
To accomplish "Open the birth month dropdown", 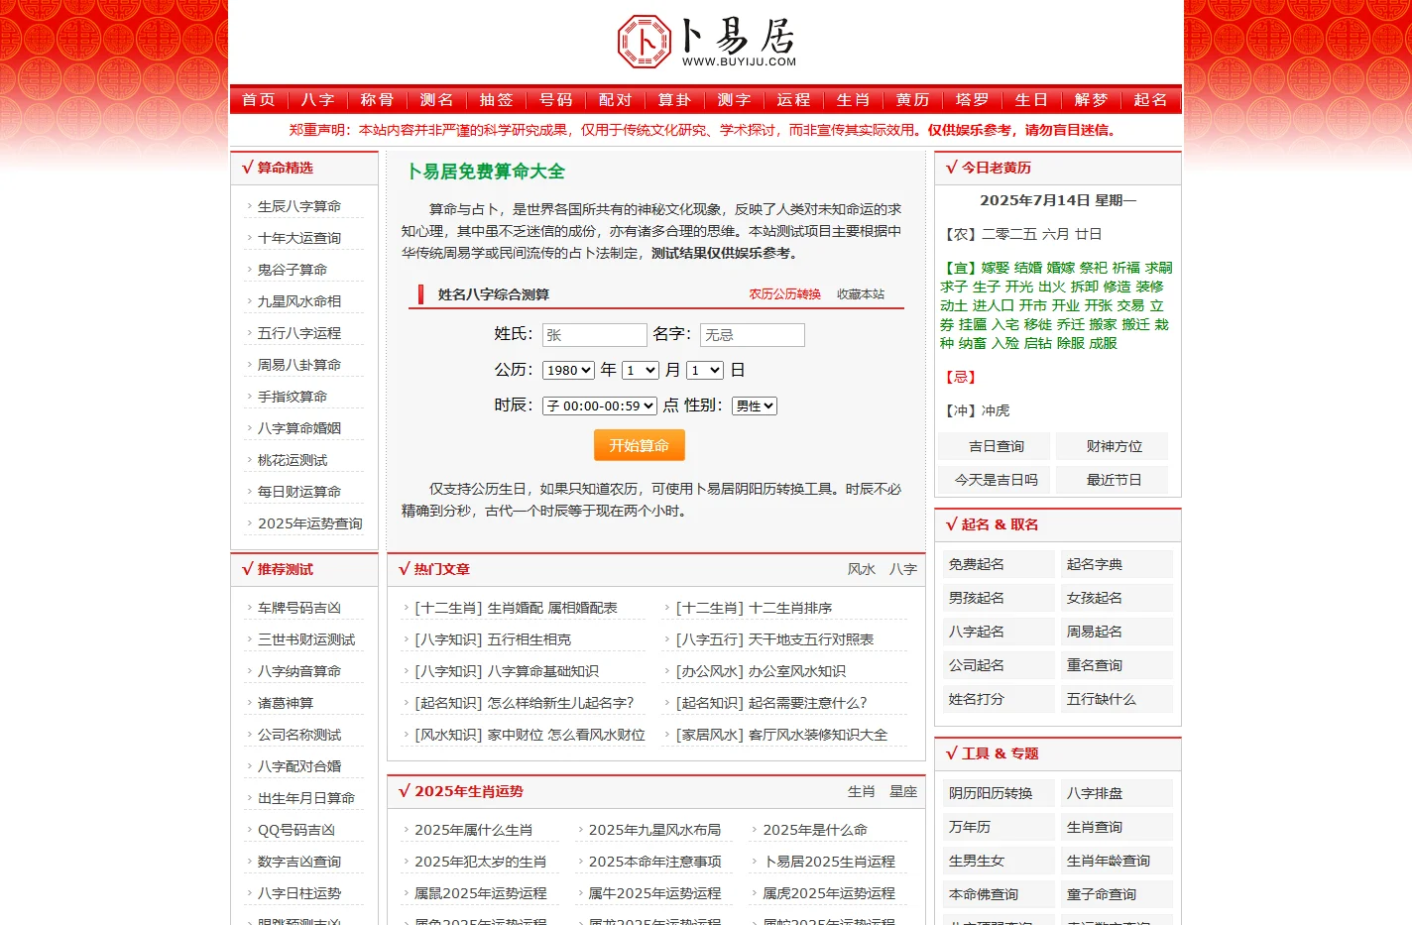I will click(x=641, y=370).
